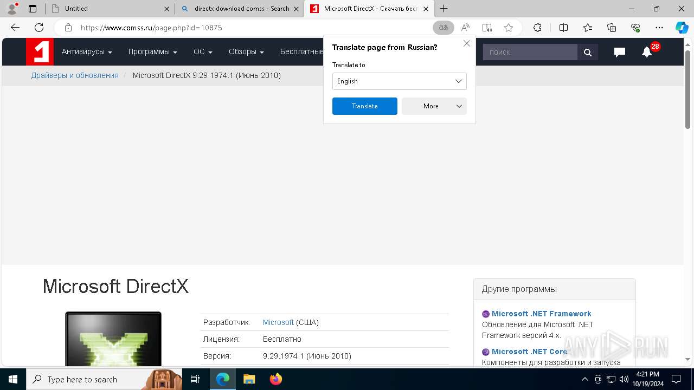The height and width of the screenshot is (390, 694).
Task: Click the DirectX logo image
Action: pyautogui.click(x=113, y=339)
